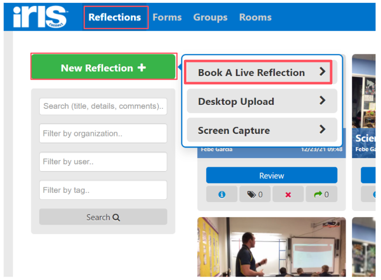
Task: Open the Rooms tab
Action: tap(255, 17)
